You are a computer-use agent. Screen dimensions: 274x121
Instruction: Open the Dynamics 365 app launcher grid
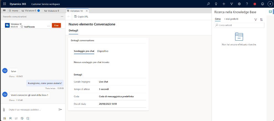pos(4,4)
